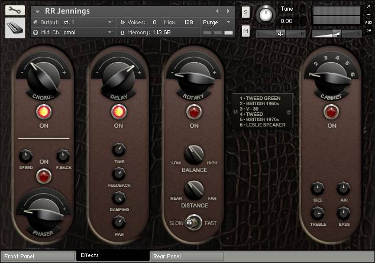The width and height of the screenshot is (375, 263).
Task: Click the Phaser F-Back knob
Action: pos(63,156)
